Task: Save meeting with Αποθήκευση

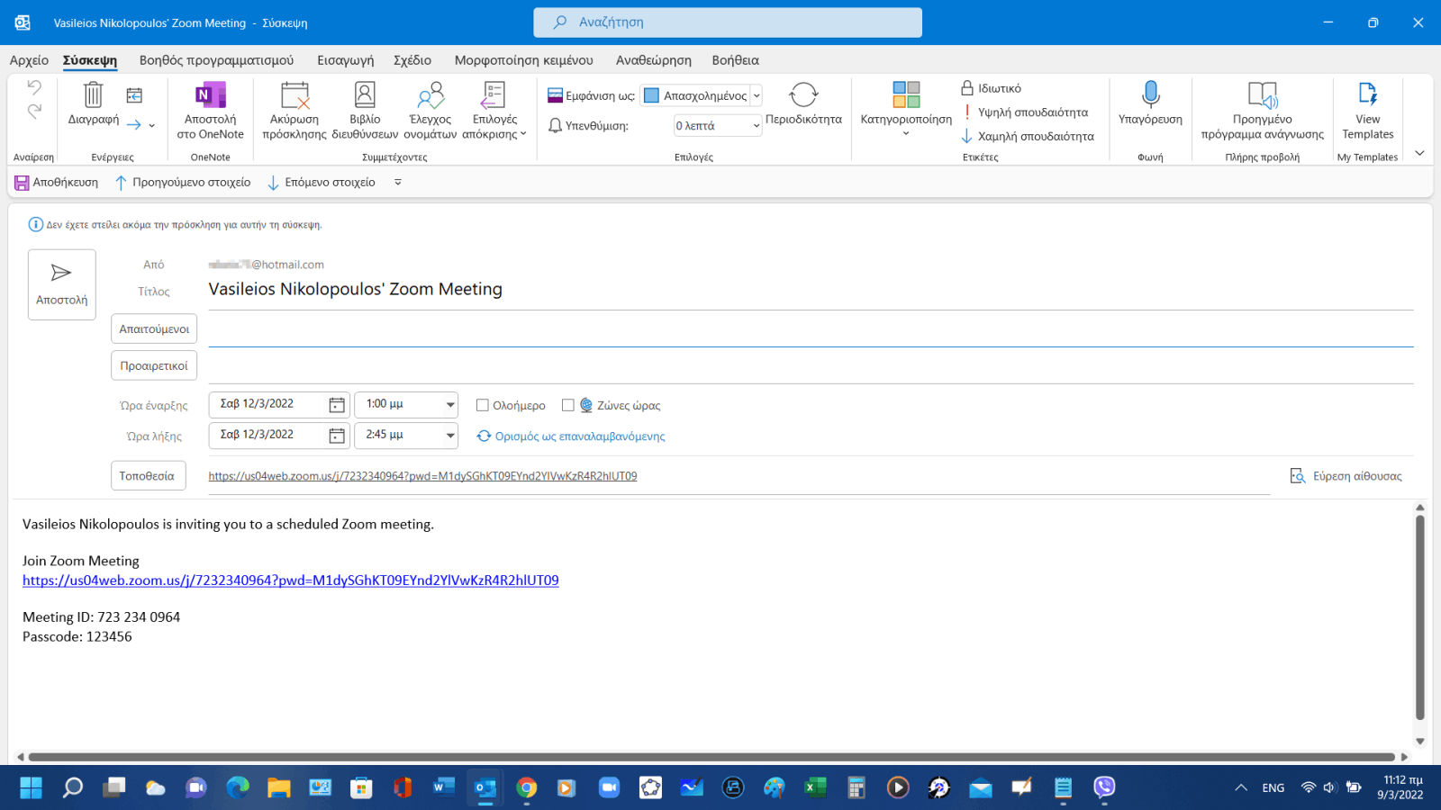Action: tap(56, 183)
